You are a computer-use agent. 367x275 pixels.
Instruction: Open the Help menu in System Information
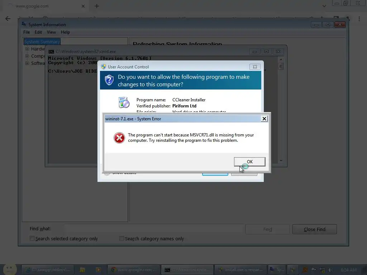65,32
